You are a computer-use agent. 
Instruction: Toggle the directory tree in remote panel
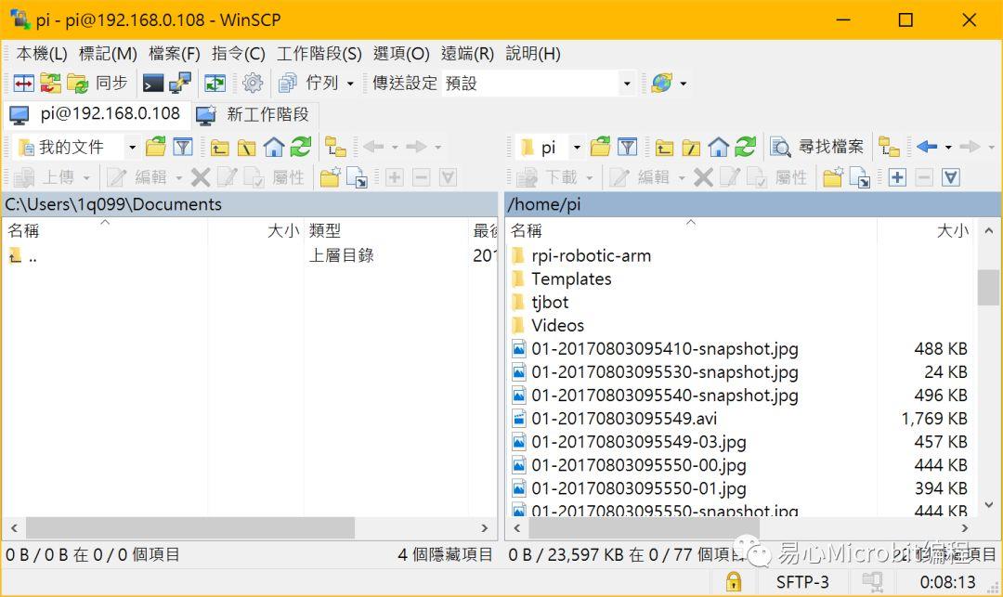coord(889,147)
